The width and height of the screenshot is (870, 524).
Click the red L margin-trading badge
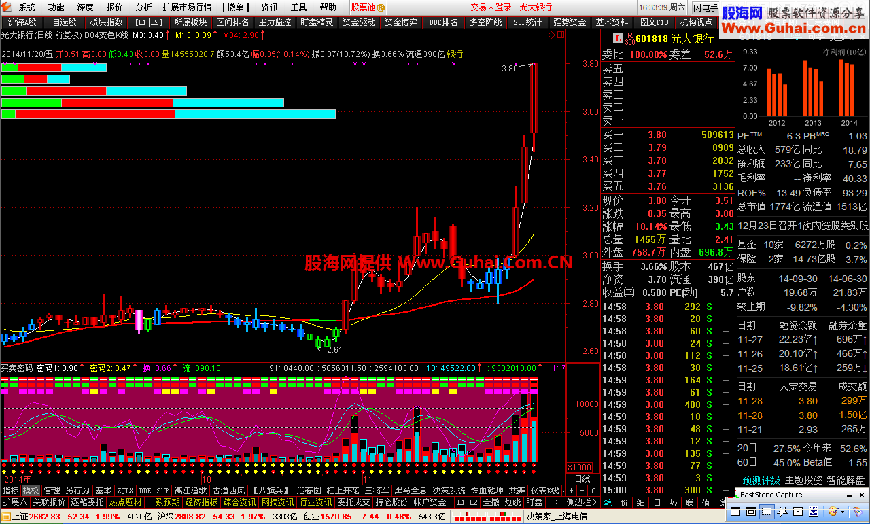tap(618, 39)
